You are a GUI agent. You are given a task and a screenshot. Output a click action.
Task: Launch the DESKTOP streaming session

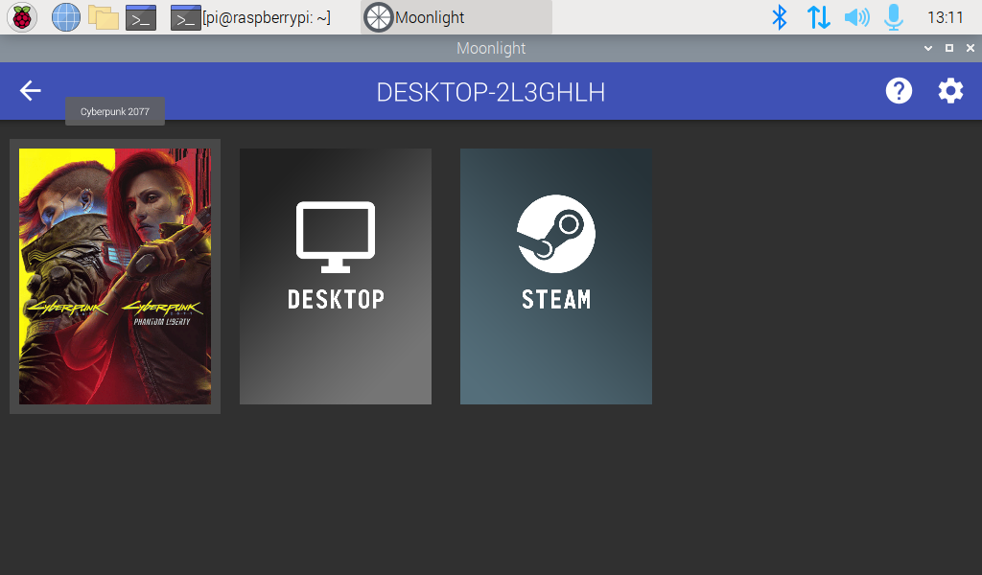click(x=335, y=275)
